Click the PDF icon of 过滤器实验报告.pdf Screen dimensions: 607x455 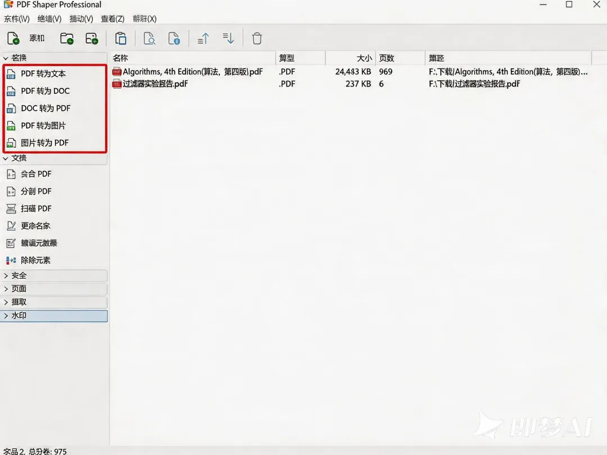coord(116,84)
